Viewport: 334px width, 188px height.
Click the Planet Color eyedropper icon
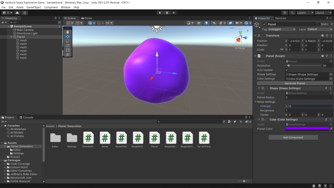[331, 129]
